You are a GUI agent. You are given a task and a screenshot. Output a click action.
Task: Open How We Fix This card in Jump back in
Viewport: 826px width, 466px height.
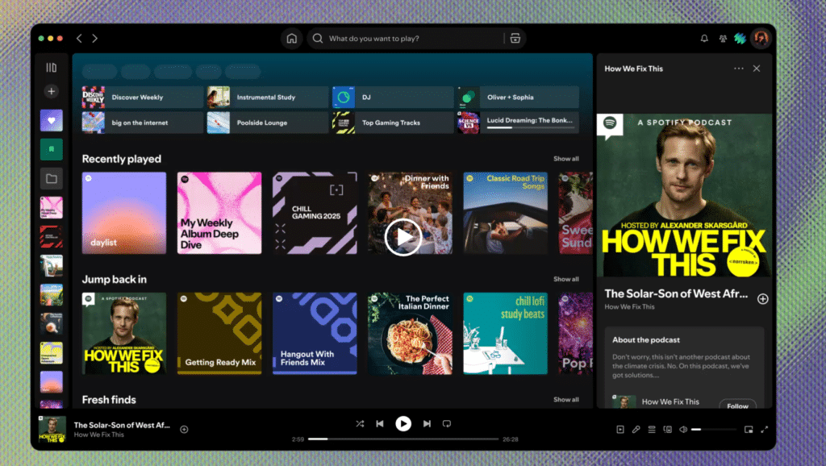click(123, 334)
